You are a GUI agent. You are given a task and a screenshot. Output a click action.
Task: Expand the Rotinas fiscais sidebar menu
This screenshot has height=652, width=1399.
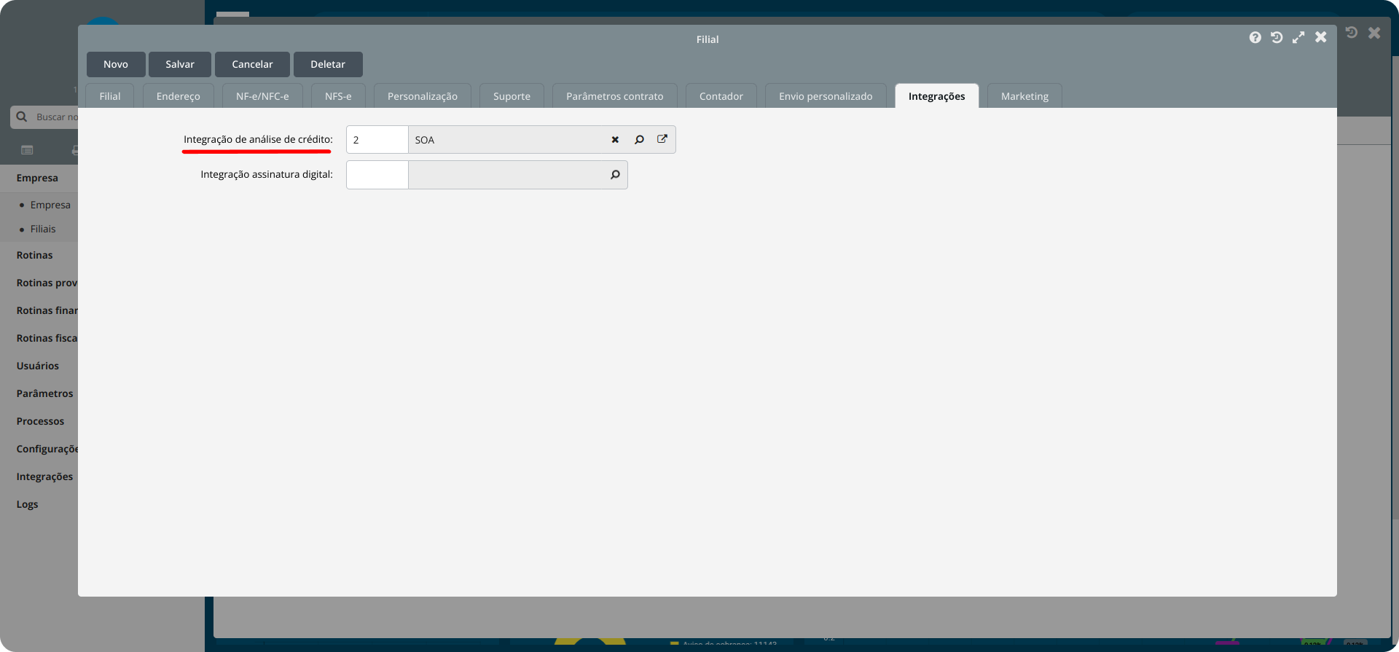[x=47, y=338]
